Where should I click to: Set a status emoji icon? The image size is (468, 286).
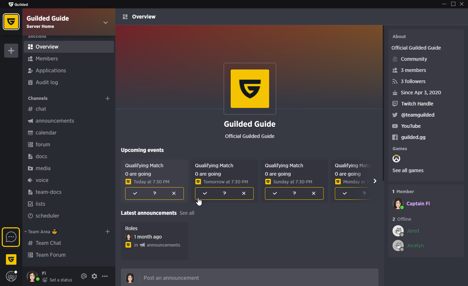[x=45, y=280]
